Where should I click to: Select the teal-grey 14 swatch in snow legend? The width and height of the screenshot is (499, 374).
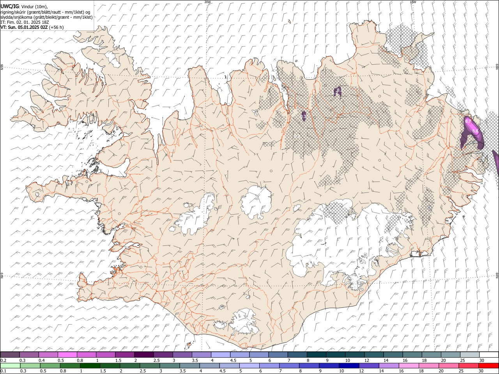coord(393,355)
